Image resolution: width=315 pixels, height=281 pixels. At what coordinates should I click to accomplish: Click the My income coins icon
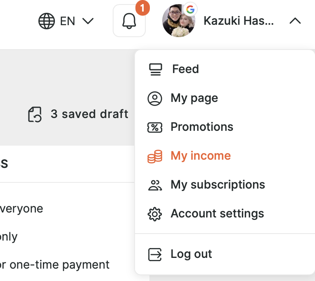click(155, 156)
